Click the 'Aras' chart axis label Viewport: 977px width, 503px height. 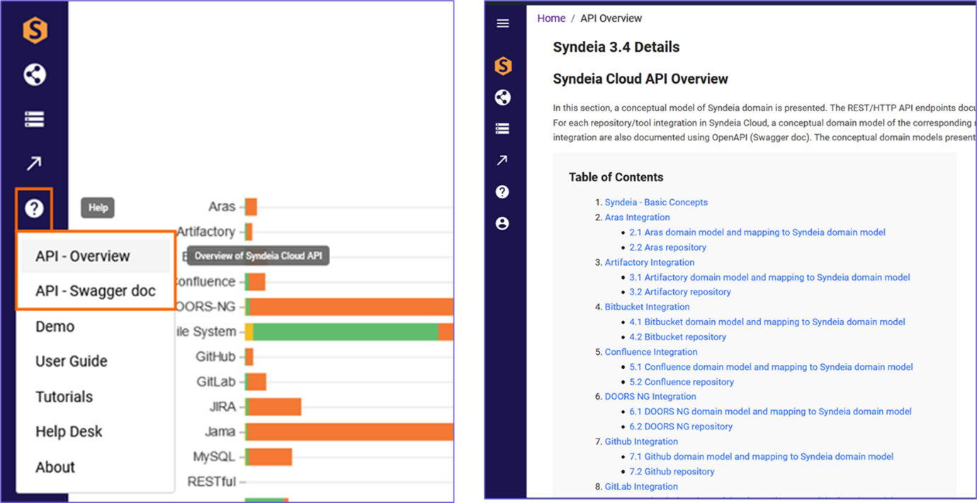(x=222, y=207)
